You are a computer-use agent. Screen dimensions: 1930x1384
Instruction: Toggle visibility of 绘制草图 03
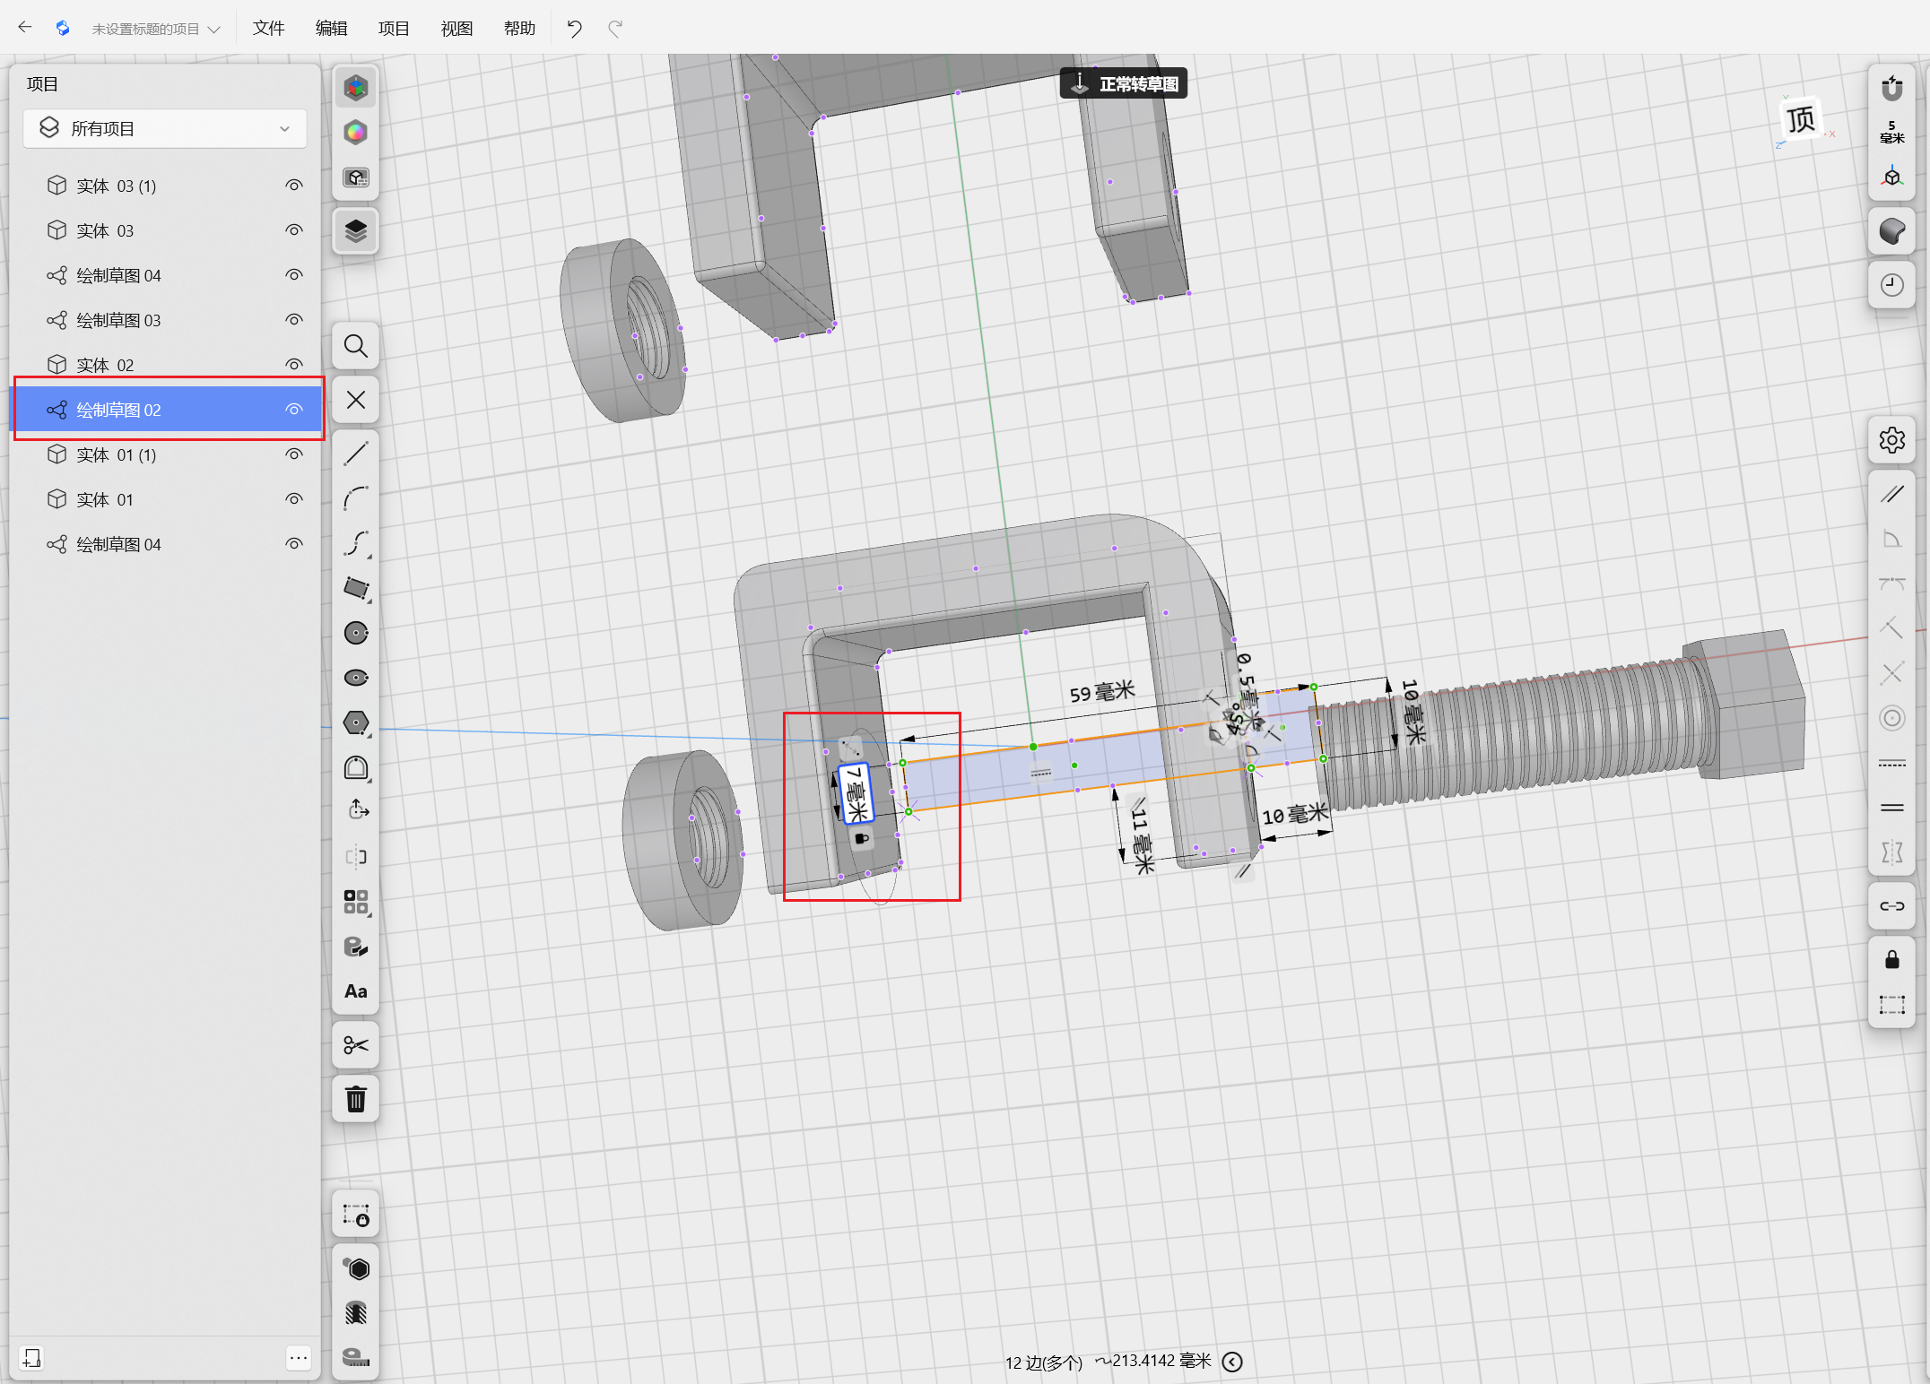[x=294, y=320]
